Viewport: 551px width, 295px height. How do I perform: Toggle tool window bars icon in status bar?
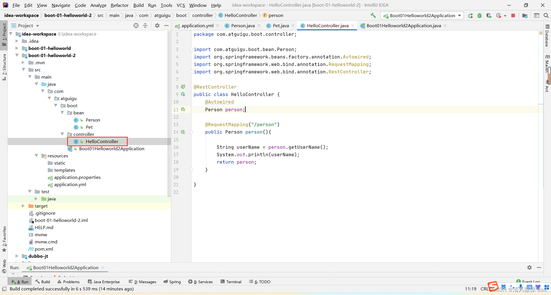click(x=4, y=289)
